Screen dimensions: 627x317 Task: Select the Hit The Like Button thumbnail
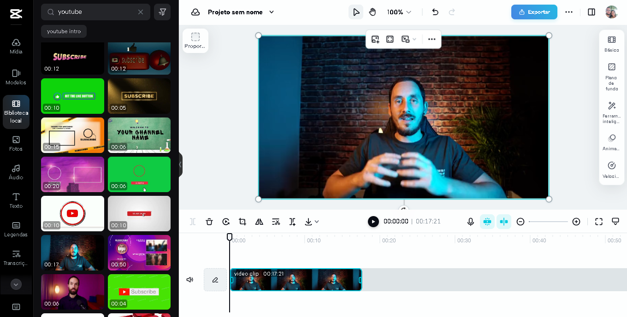click(x=72, y=96)
